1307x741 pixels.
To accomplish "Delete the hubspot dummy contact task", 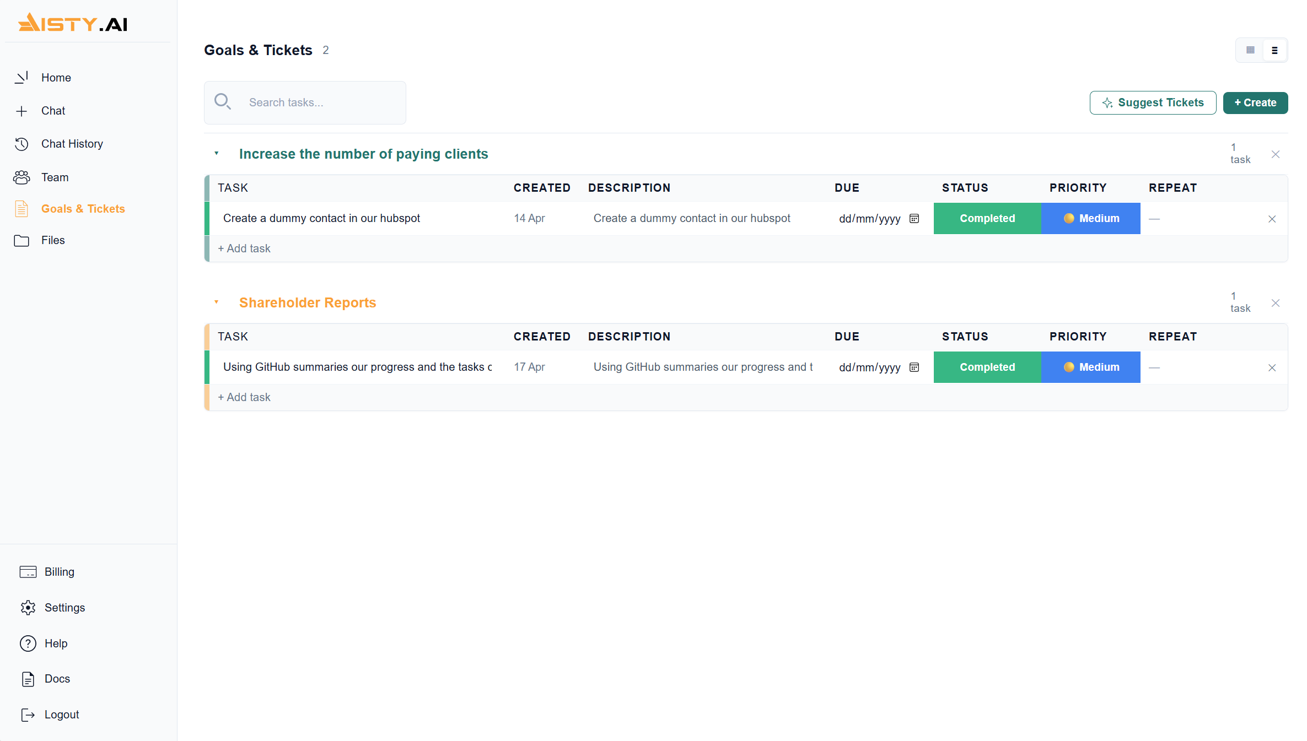I will (1272, 219).
